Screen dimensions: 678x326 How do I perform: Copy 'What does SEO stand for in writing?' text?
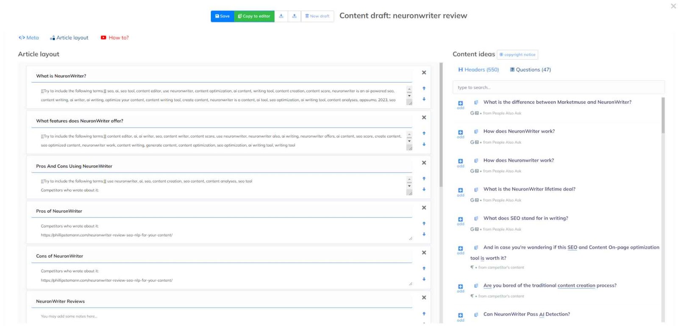[476, 218]
